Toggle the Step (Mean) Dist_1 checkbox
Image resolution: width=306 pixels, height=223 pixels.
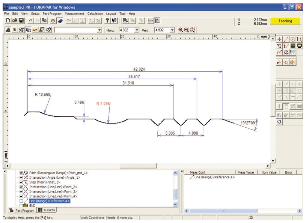[x=21, y=182]
